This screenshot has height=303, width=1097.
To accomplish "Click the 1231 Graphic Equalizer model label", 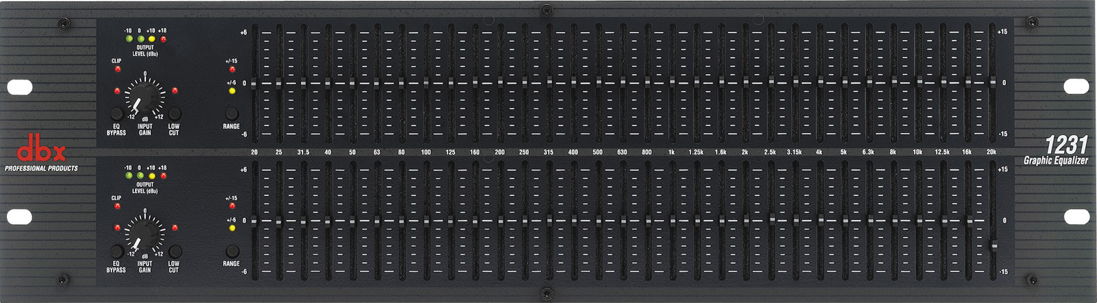I will click(x=1057, y=151).
